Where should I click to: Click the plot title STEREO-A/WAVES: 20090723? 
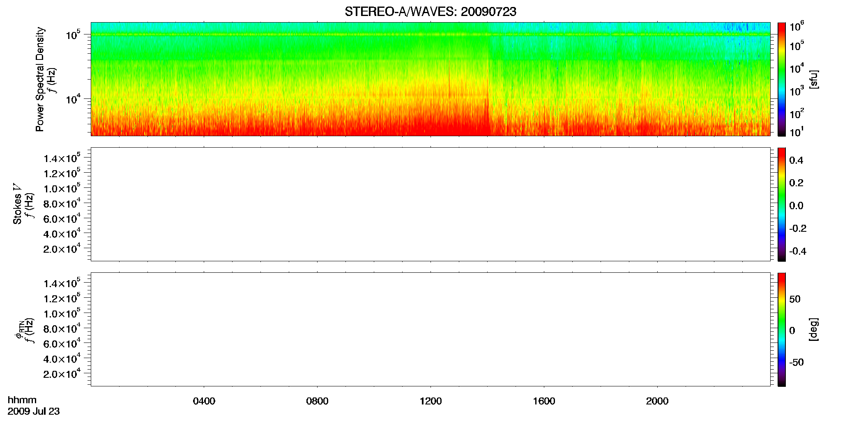[x=430, y=12]
